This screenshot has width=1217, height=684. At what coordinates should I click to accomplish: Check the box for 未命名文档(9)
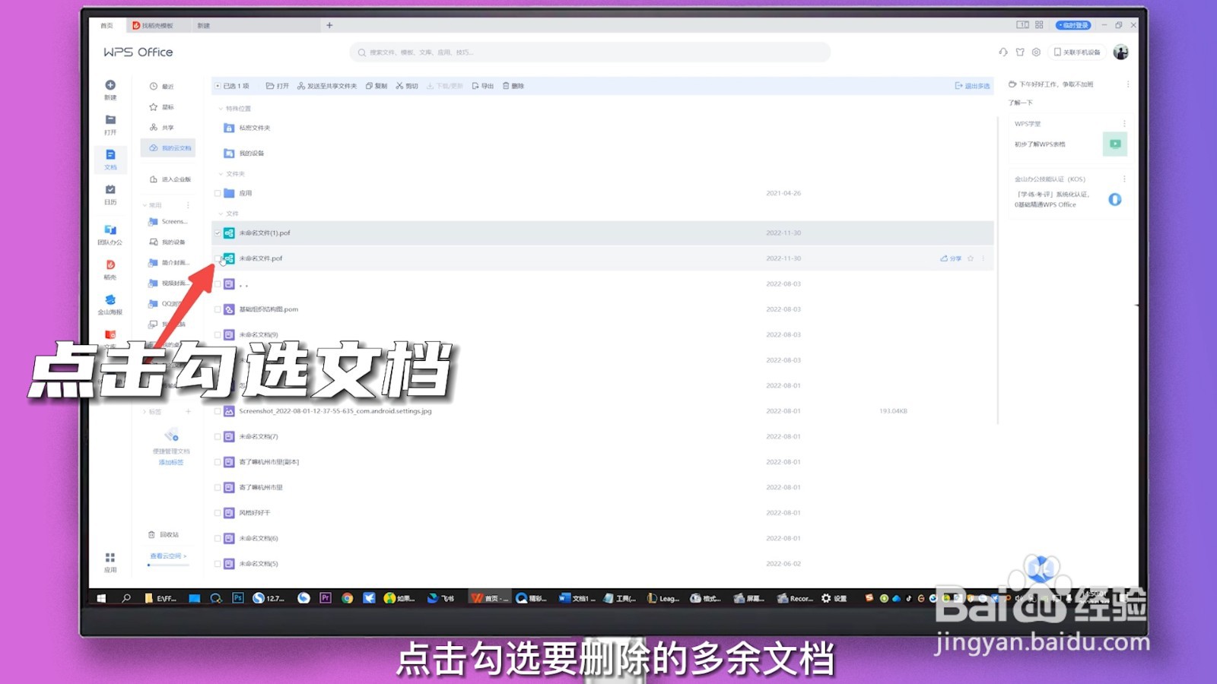(218, 334)
